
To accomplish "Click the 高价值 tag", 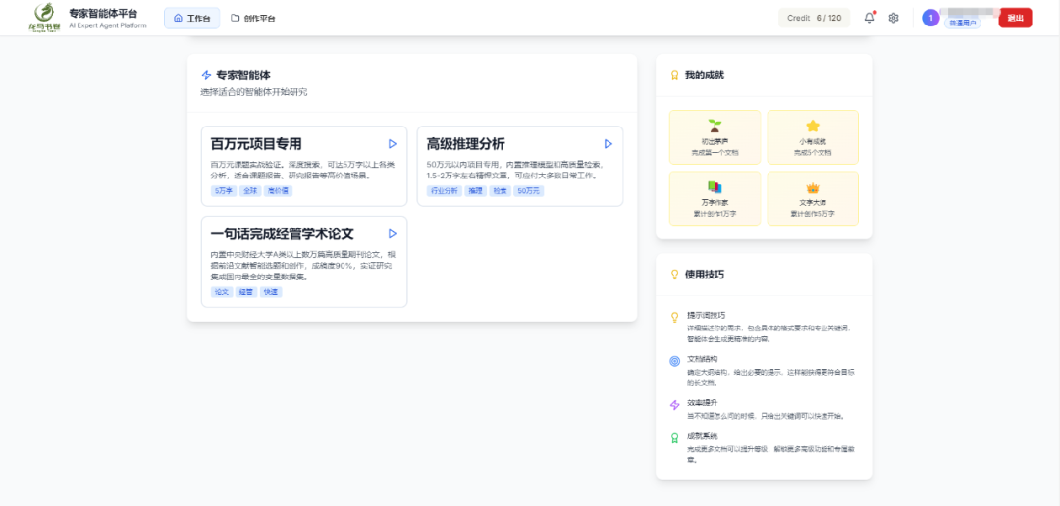I will point(279,191).
